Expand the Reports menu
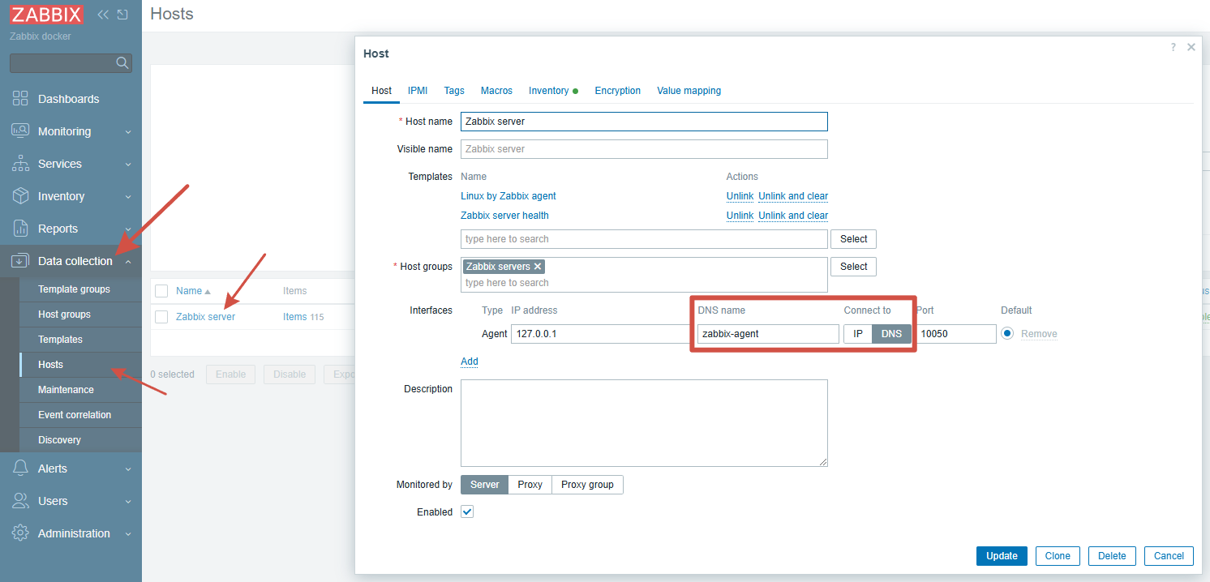1210x582 pixels. pyautogui.click(x=127, y=229)
